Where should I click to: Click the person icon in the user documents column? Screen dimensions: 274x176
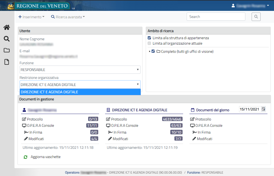[x=24, y=110]
